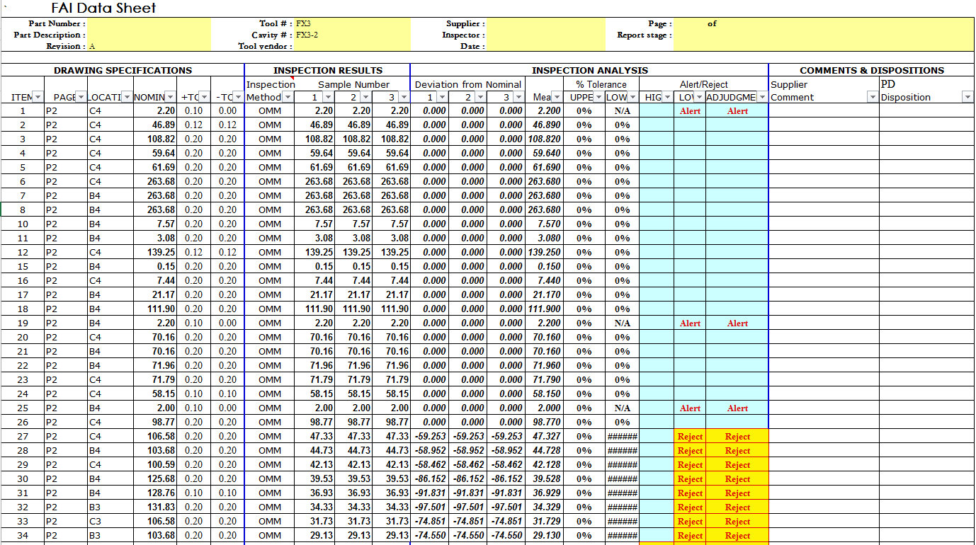Open the Supplier Comment filter dropdown
The image size is (976, 545).
pyautogui.click(x=873, y=97)
